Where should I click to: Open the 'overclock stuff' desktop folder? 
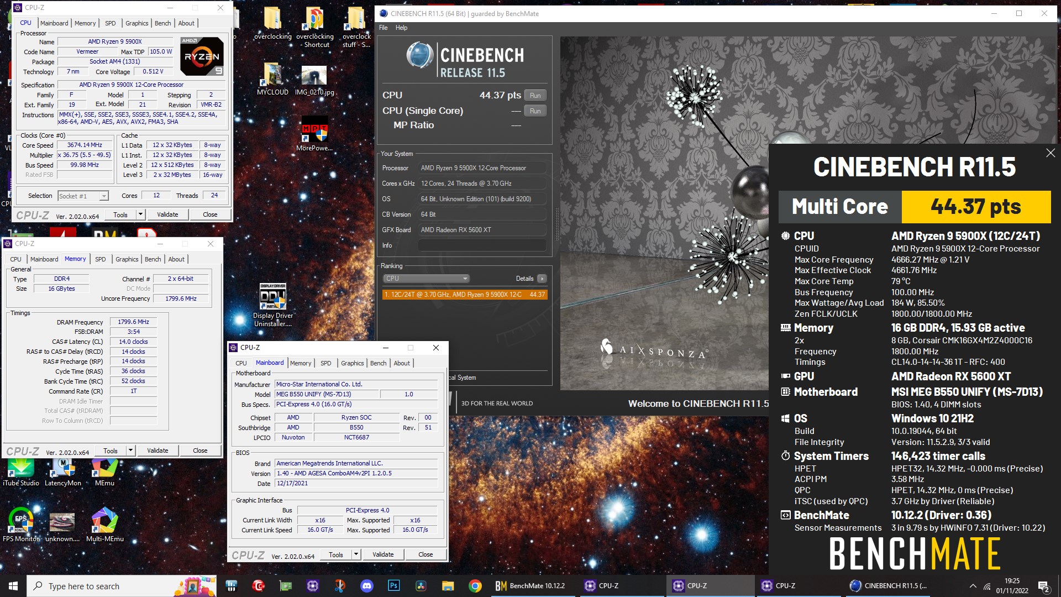click(x=356, y=28)
